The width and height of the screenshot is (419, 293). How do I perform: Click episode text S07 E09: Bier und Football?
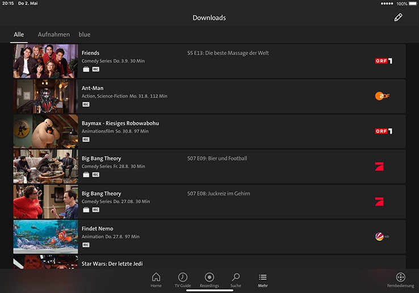point(217,158)
